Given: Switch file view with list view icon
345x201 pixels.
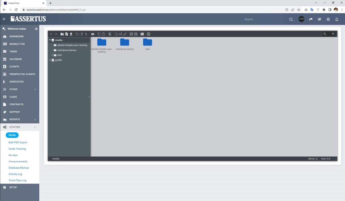Looking at the screenshot, I should 142,34.
